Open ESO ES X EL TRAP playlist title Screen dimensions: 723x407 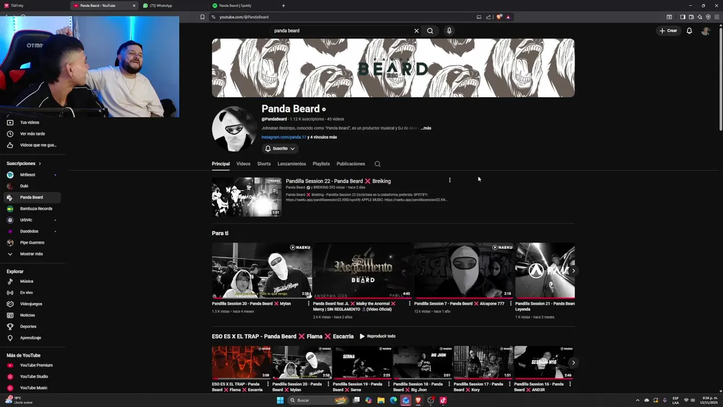click(282, 336)
